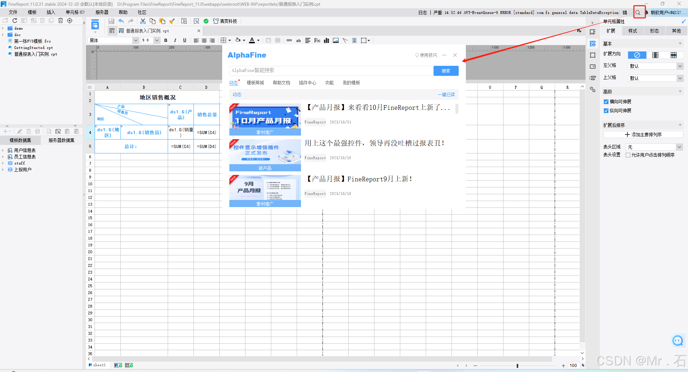Click the 添加主要排列序 button
This screenshot has width=688, height=372.
(643, 135)
